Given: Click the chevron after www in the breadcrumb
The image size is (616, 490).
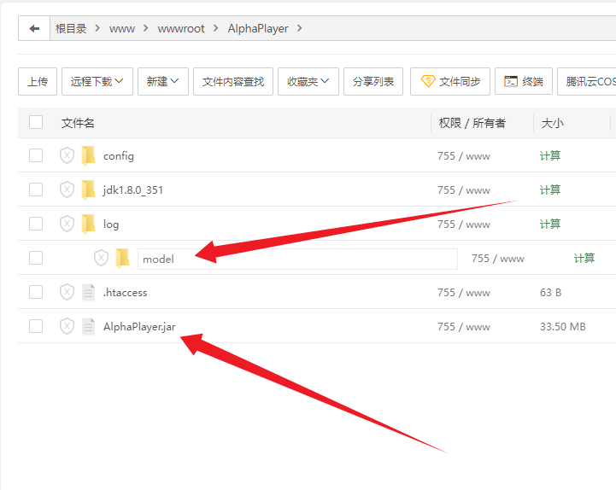Looking at the screenshot, I should tap(146, 28).
